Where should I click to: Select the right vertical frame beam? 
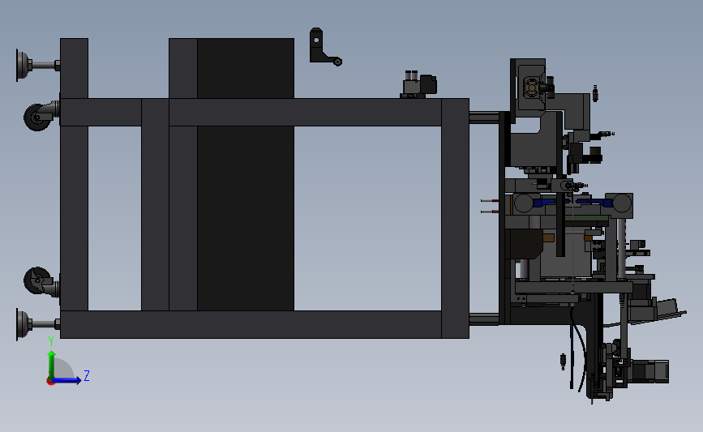pos(455,218)
